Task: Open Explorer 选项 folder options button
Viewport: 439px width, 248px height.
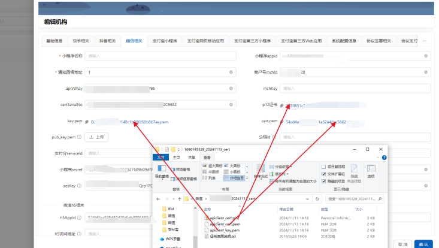Action: [371, 171]
